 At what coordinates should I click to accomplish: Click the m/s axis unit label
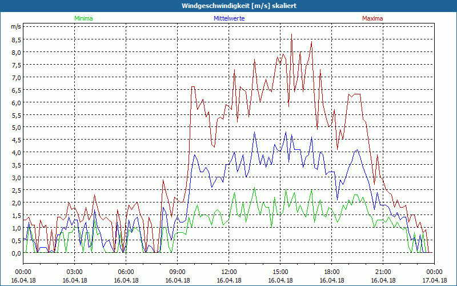pyautogui.click(x=16, y=26)
